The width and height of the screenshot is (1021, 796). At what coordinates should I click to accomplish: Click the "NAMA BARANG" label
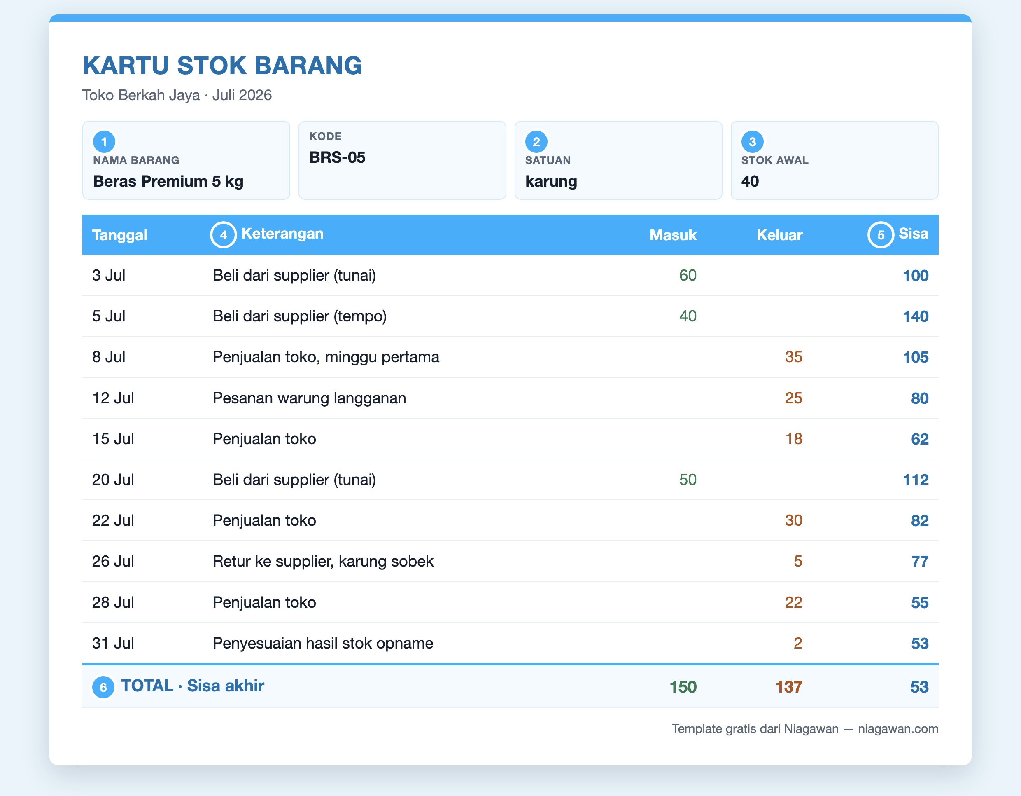coord(136,160)
